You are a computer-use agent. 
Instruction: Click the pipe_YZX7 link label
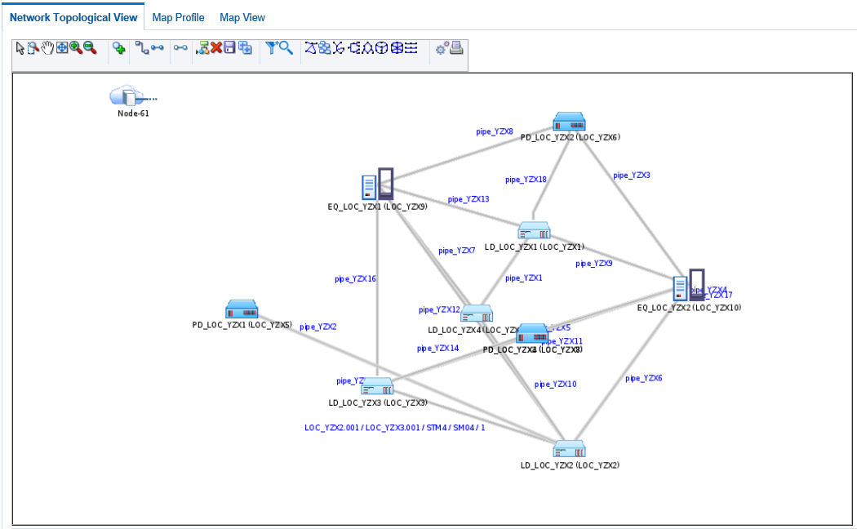(x=457, y=251)
